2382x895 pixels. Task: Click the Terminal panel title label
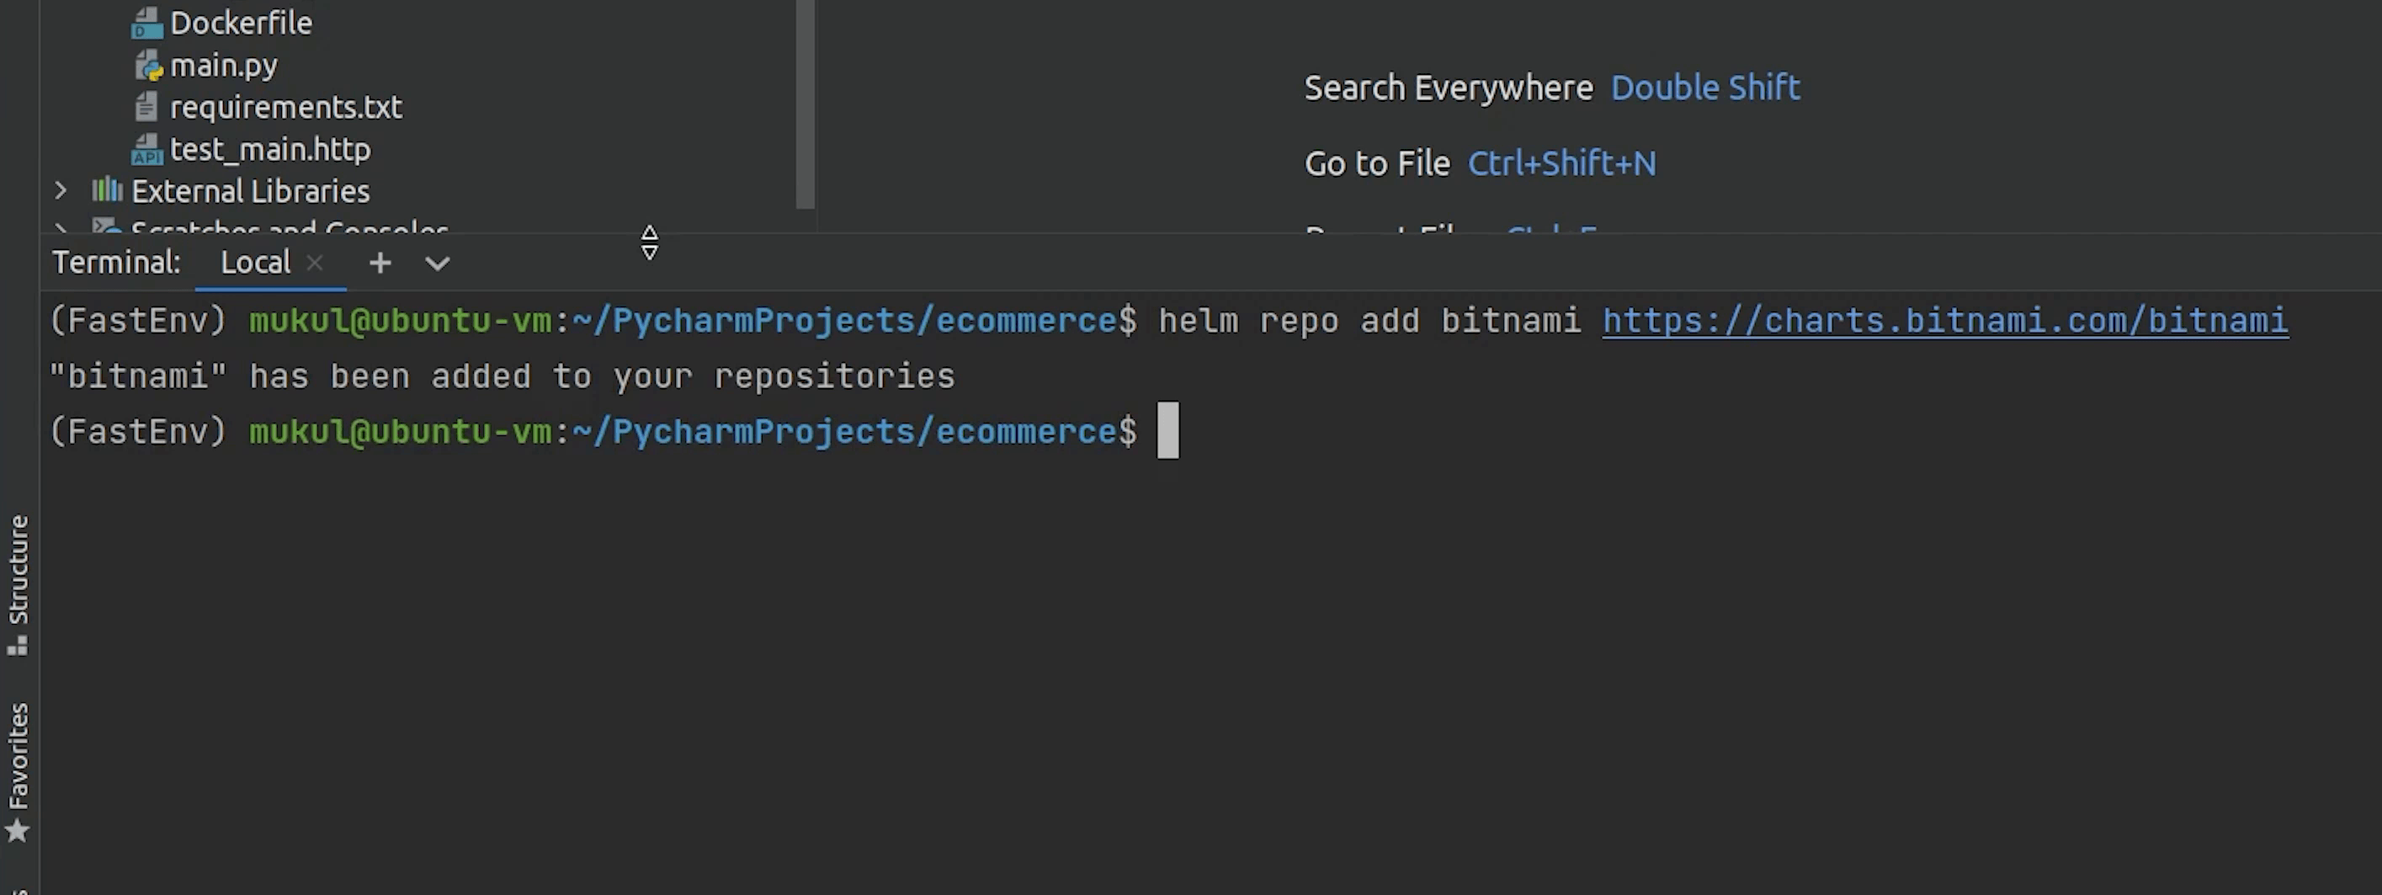point(116,264)
